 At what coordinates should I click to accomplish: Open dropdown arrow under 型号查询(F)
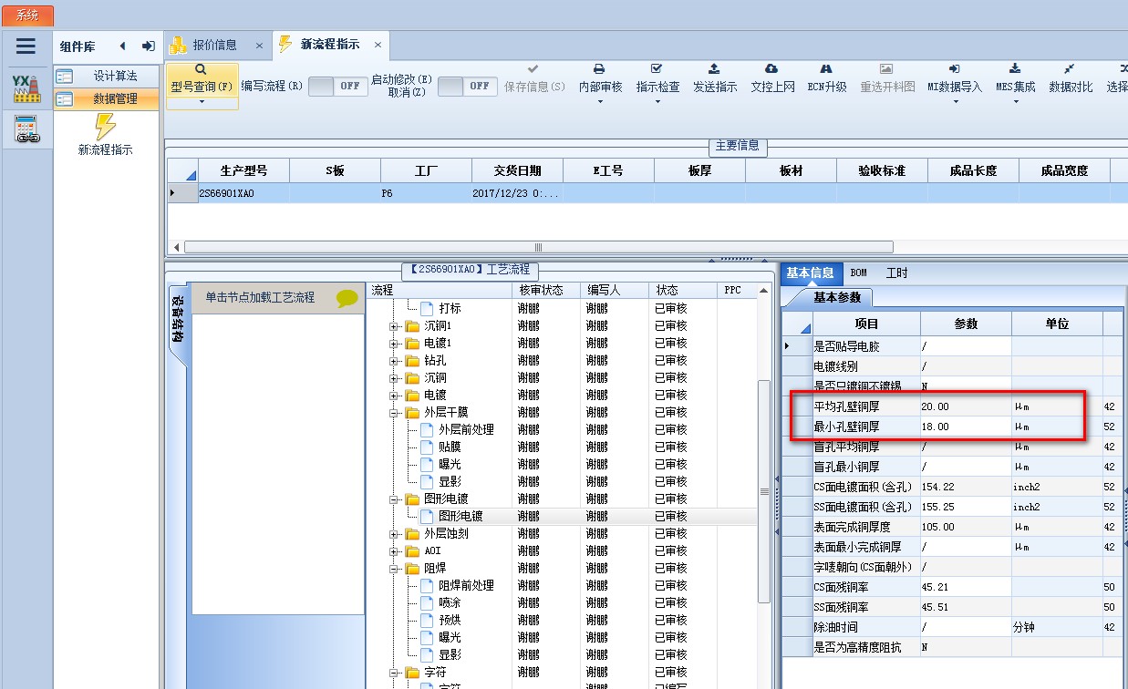(202, 101)
